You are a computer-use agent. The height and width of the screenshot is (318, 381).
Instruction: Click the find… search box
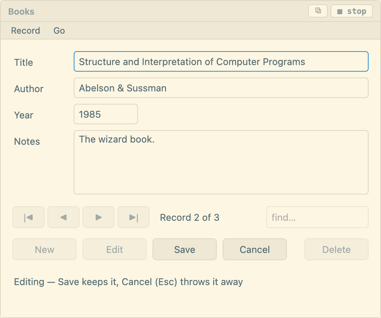317,217
